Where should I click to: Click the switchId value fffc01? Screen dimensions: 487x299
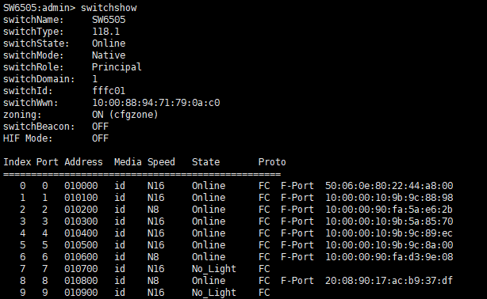point(109,91)
